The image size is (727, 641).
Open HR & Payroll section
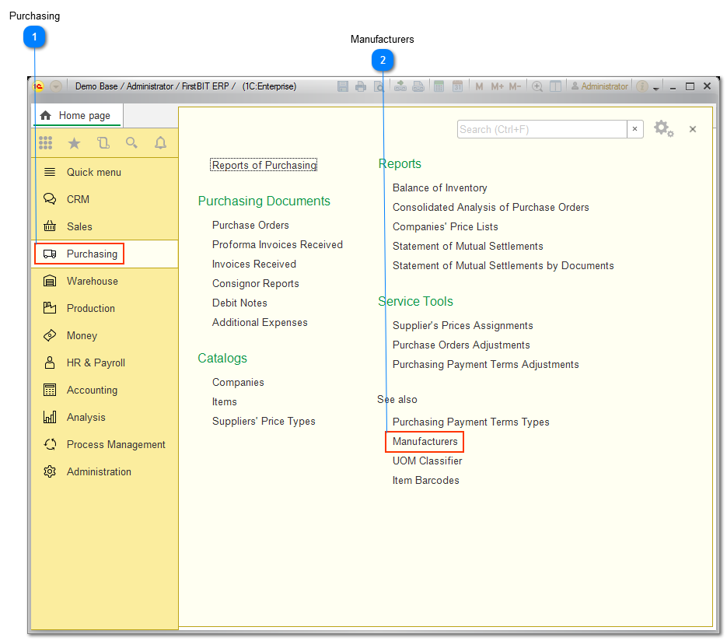click(96, 363)
